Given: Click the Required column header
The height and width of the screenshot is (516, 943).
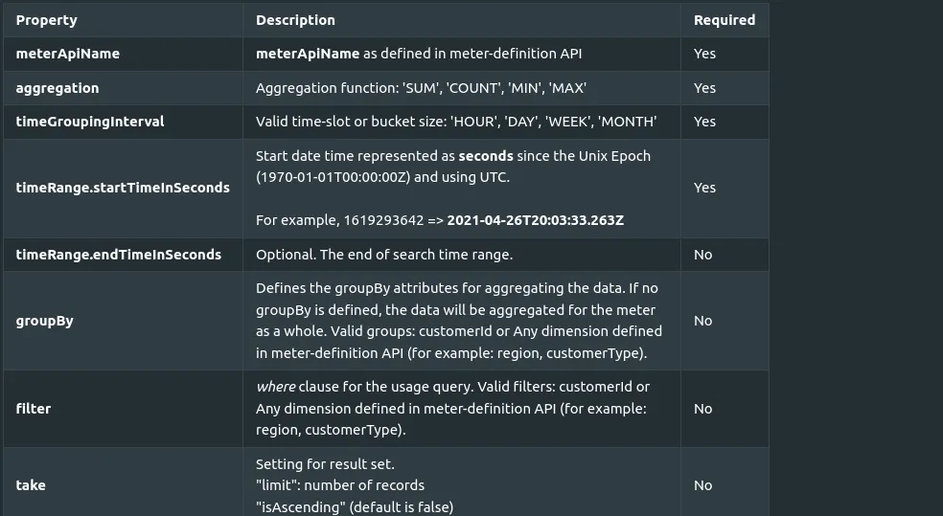Looking at the screenshot, I should 724,20.
